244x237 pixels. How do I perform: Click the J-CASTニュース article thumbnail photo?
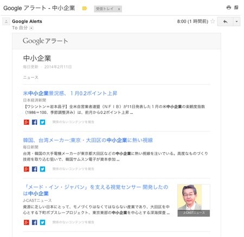pyautogui.click(x=194, y=200)
